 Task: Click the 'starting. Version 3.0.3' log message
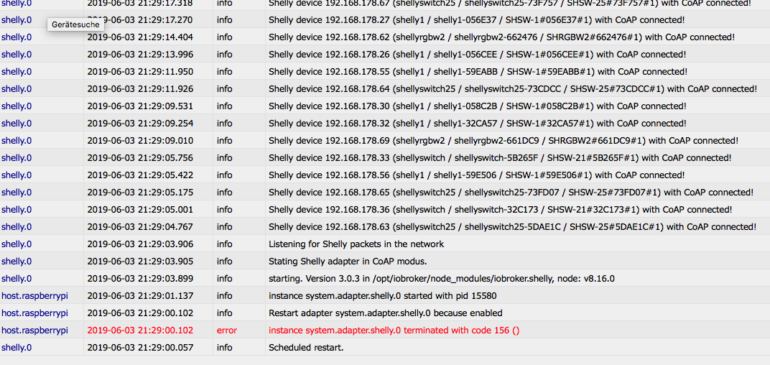click(442, 279)
